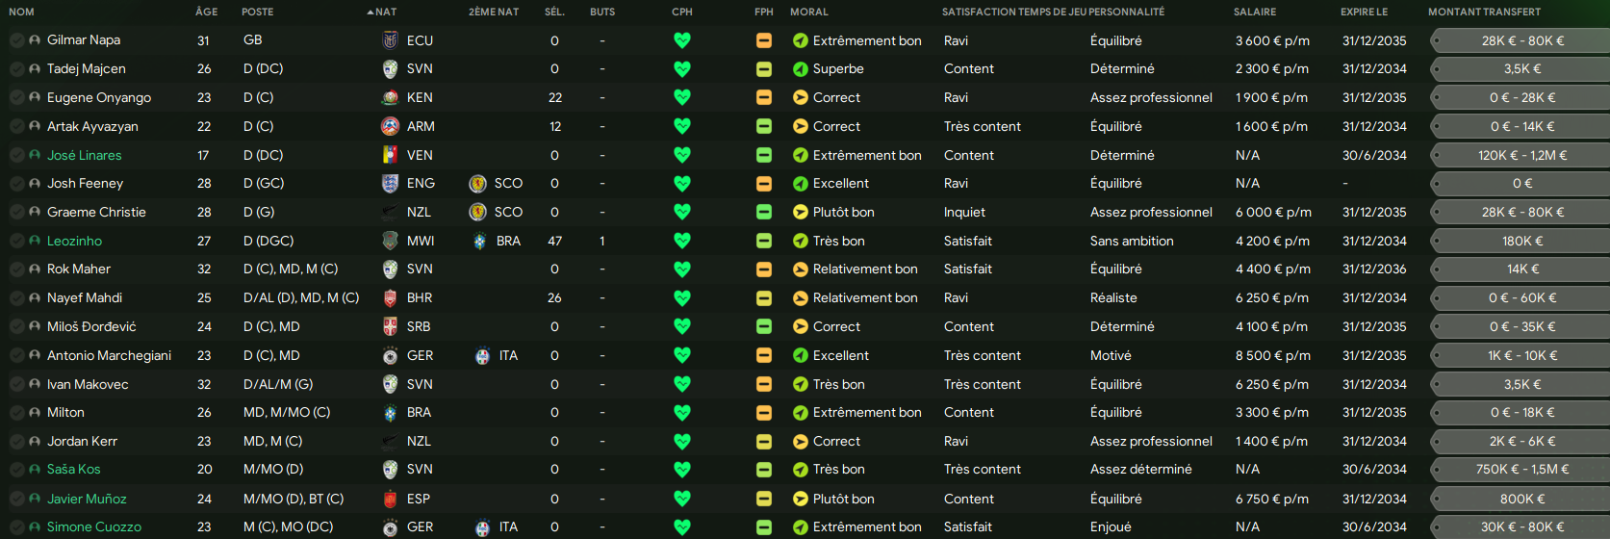Screen dimensions: 1610x539
Task: Open Saša Kos's player profile link
Action: click(74, 470)
